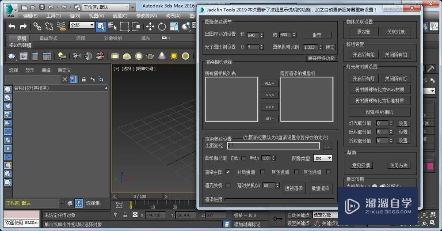Toggle the 自动 gamma checkbox
Screen dimensions: 442x231
click(244, 158)
